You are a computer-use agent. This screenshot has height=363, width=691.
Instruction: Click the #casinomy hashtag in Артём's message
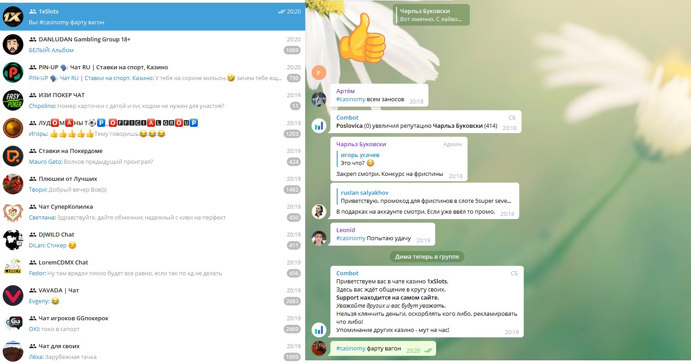pos(351,99)
